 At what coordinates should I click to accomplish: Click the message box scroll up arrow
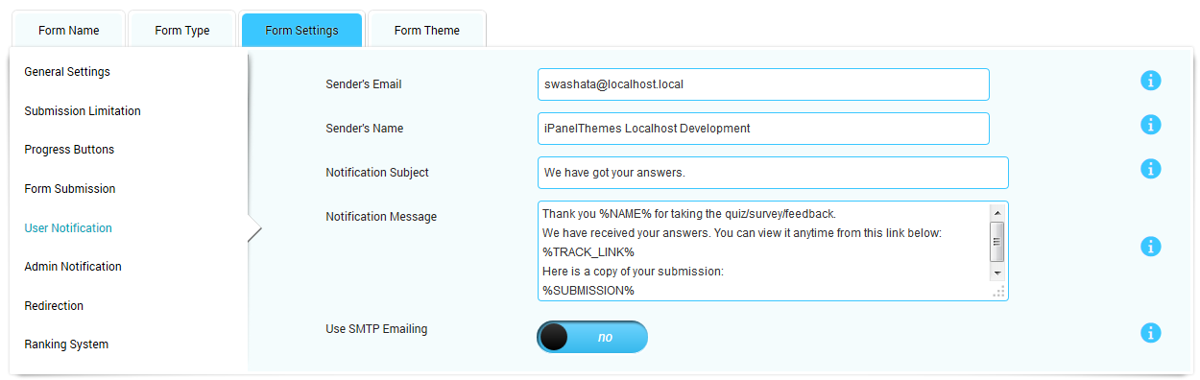click(x=996, y=212)
